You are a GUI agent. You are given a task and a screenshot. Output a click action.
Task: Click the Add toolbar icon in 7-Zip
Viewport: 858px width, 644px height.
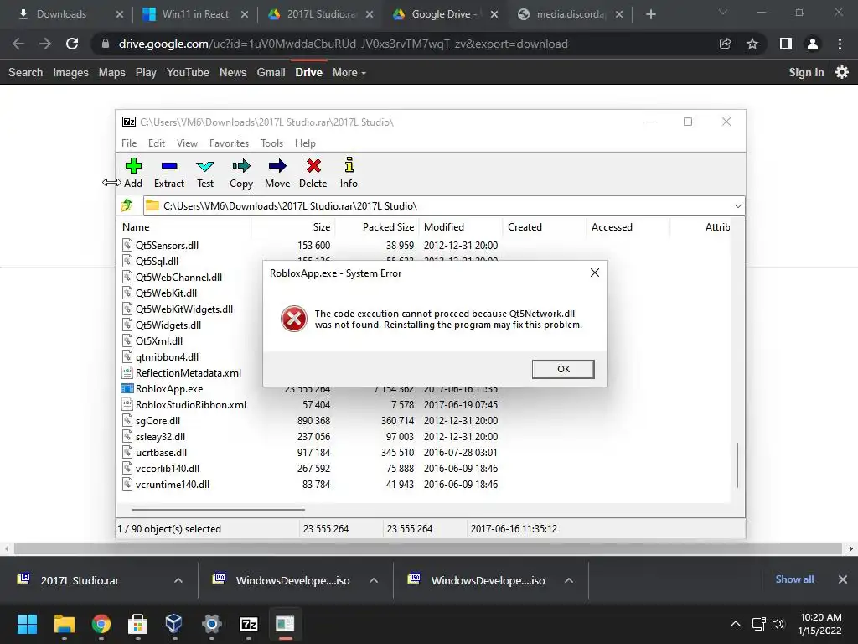pos(133,165)
